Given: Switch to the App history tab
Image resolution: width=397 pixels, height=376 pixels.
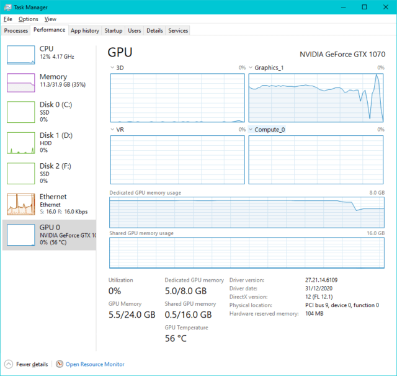Looking at the screenshot, I should [x=85, y=30].
